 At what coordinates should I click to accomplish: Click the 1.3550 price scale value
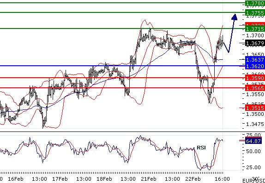click(255, 94)
